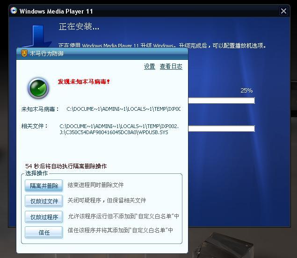Click the 54 秒 auto-quarantine countdown text
Image resolution: width=297 pixels, height=258 pixels.
point(66,166)
